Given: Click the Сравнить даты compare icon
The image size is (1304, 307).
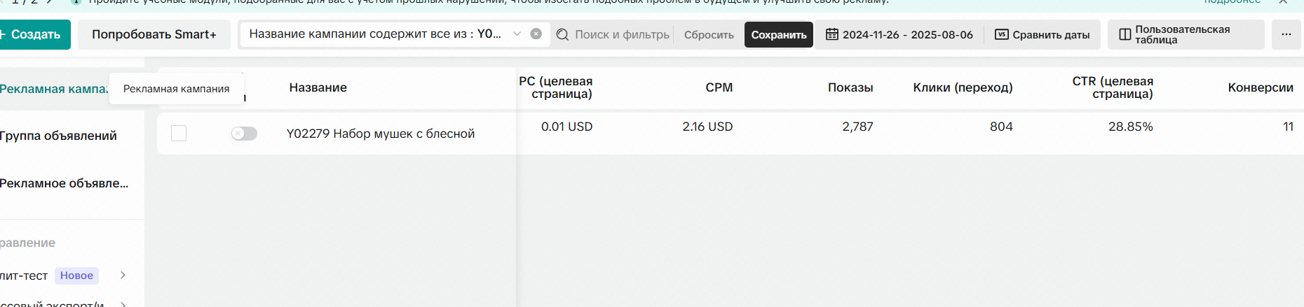Looking at the screenshot, I should tap(1002, 34).
